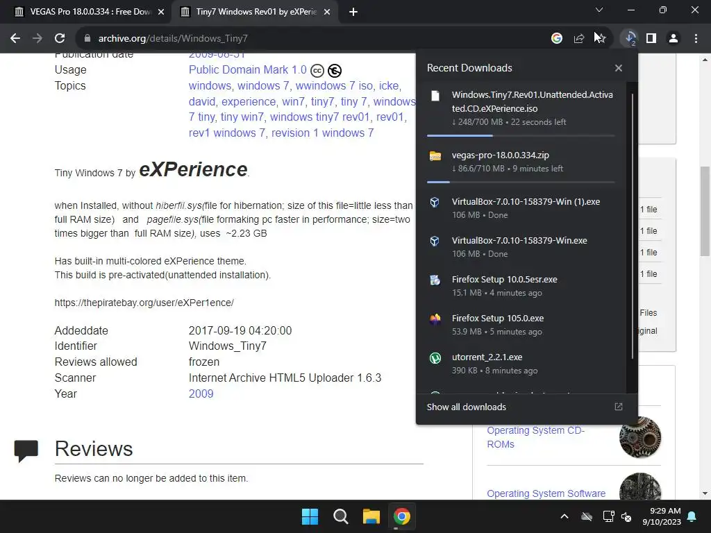Click the page vertical scrollbar thumb
Viewport: 711px width, 533px height.
(705, 211)
